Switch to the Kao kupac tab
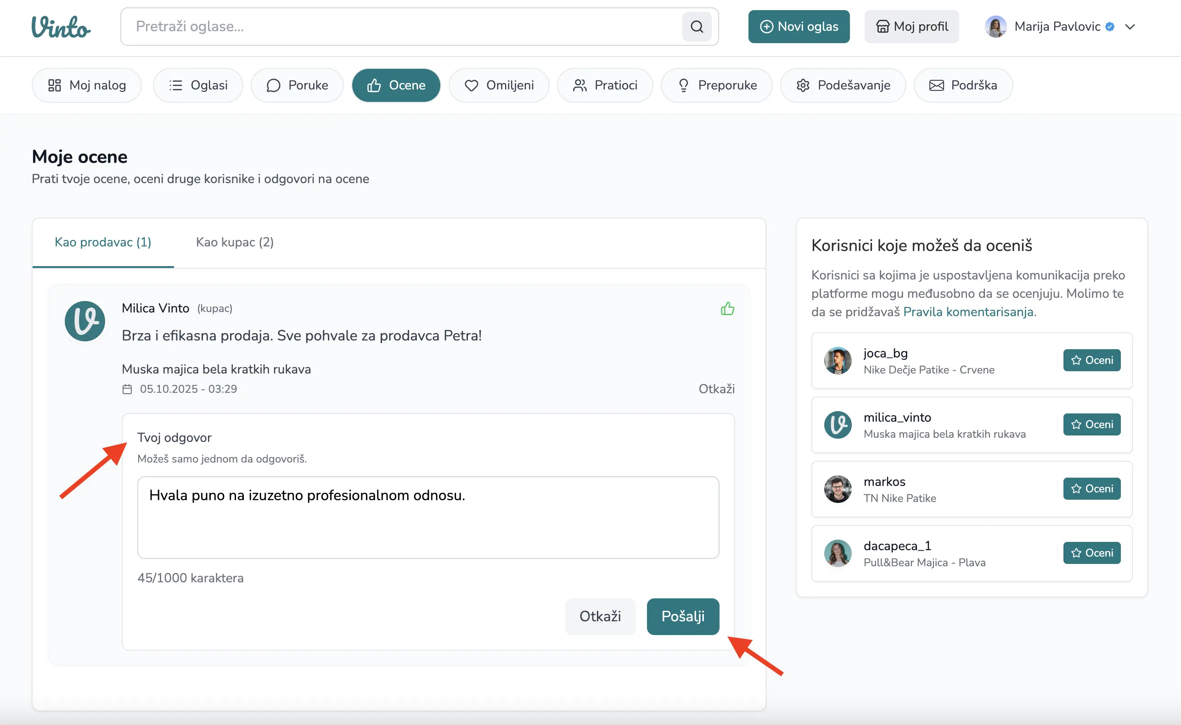Screen dimensions: 1181x725 (x=235, y=242)
